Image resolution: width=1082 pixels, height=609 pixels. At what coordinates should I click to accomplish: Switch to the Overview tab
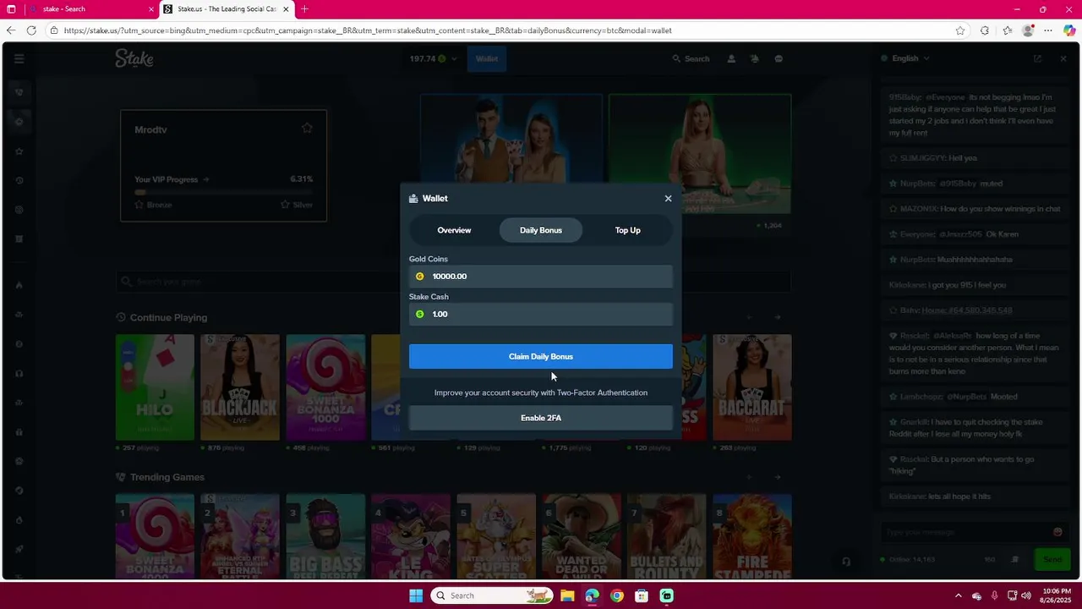(x=454, y=230)
